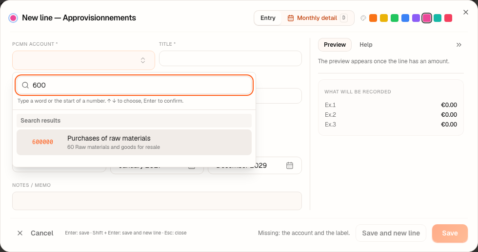The width and height of the screenshot is (478, 252).
Task: Click the X icon next to Cancel
Action: (20, 233)
